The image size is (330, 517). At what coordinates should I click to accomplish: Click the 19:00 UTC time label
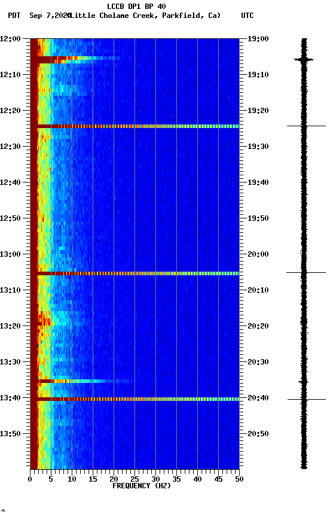coord(258,39)
